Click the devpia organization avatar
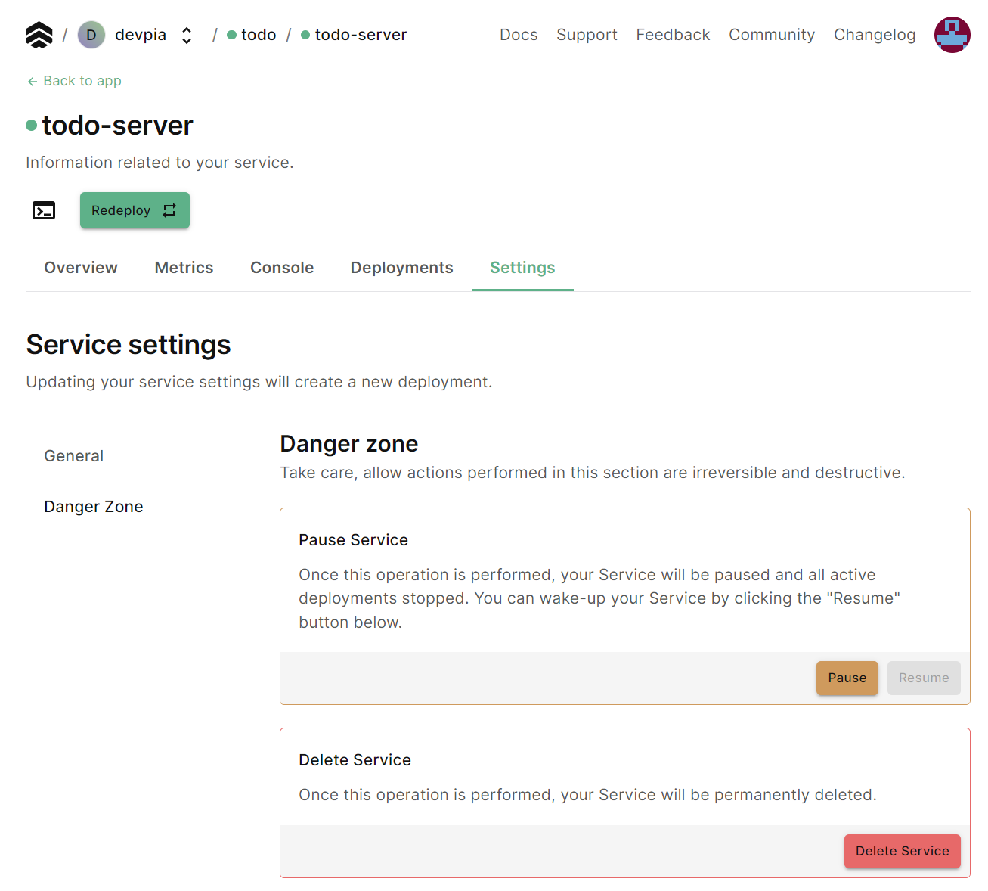This screenshot has height=891, width=988. pyautogui.click(x=91, y=35)
